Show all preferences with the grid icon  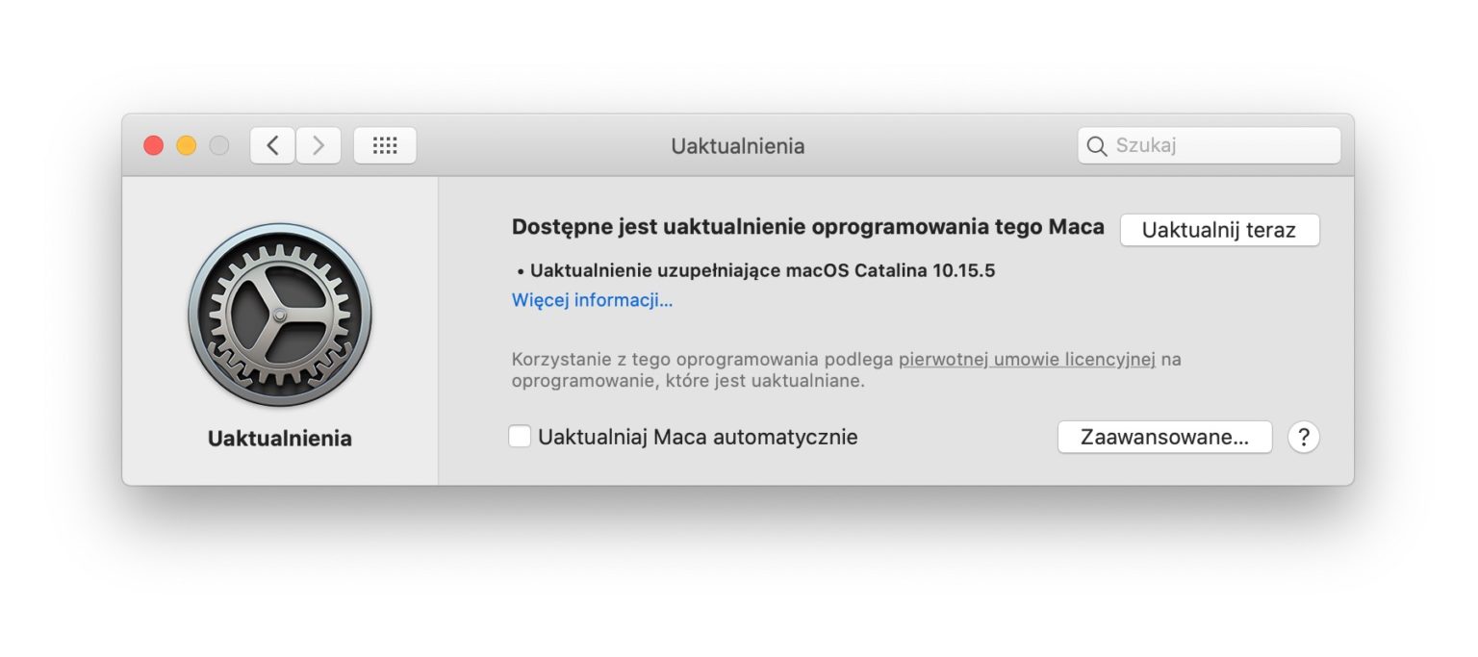tap(385, 146)
